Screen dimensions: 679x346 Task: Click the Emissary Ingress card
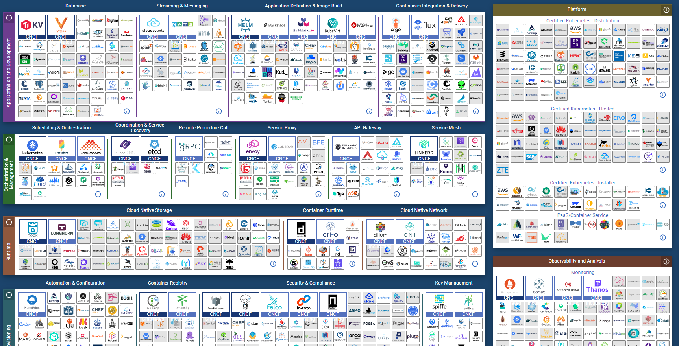[x=346, y=149]
